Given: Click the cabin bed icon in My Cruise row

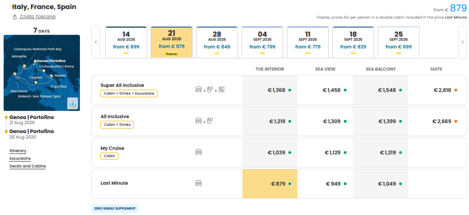Looking at the screenshot, I should click(199, 152).
